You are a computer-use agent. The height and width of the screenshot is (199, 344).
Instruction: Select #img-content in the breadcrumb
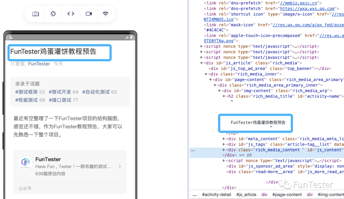(331, 195)
